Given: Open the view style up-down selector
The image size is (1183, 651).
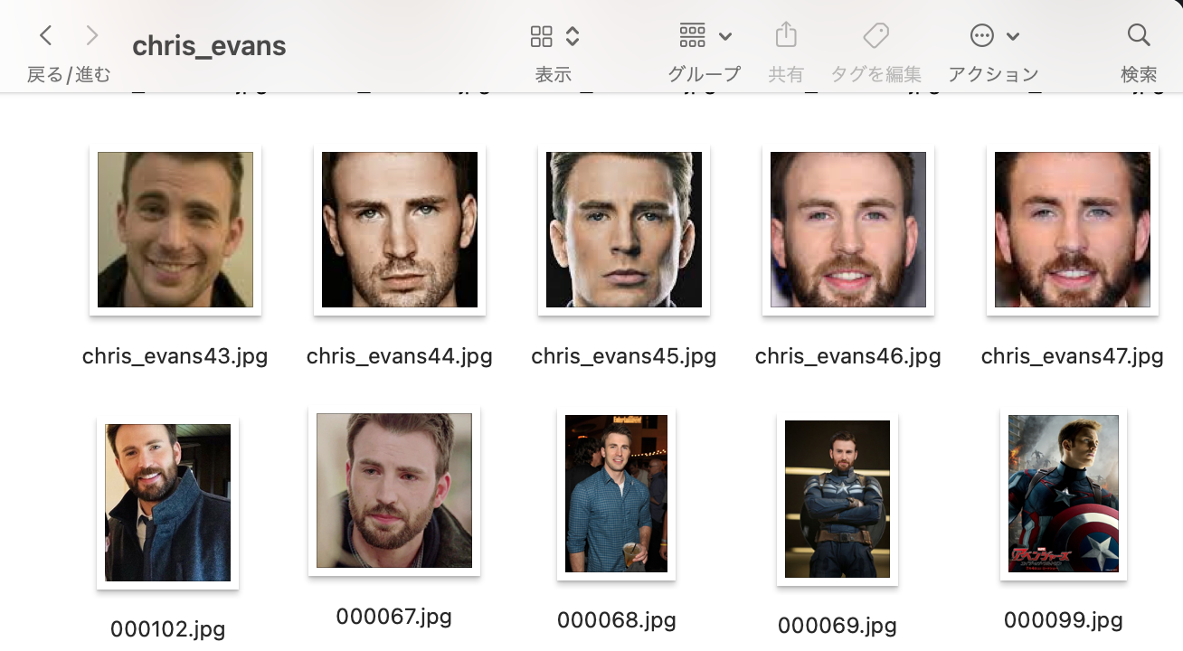Looking at the screenshot, I should pyautogui.click(x=573, y=36).
